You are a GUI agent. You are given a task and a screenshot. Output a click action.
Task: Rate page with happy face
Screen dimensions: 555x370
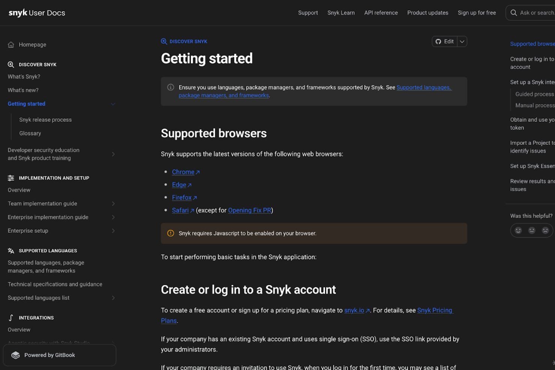[518, 230]
